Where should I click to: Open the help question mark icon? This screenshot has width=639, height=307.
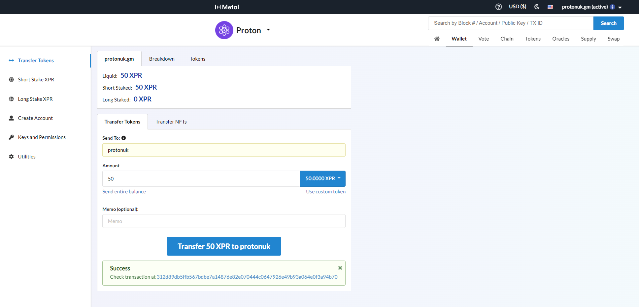[499, 7]
